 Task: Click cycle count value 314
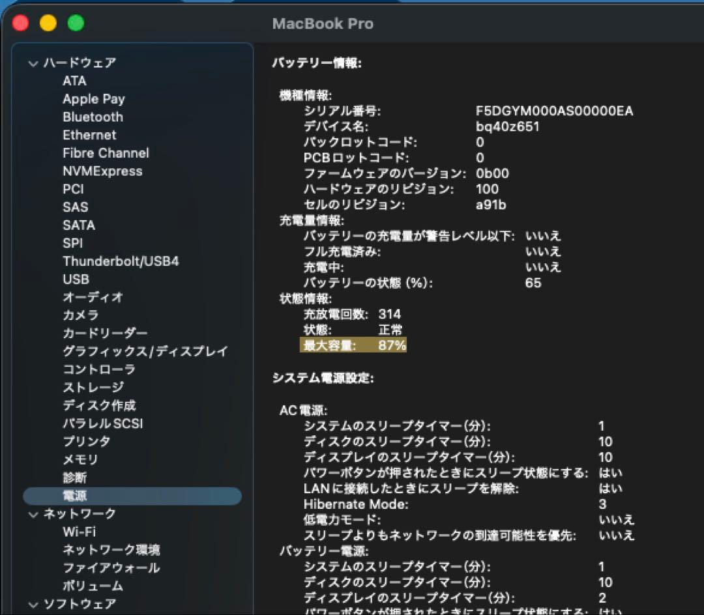(x=389, y=314)
